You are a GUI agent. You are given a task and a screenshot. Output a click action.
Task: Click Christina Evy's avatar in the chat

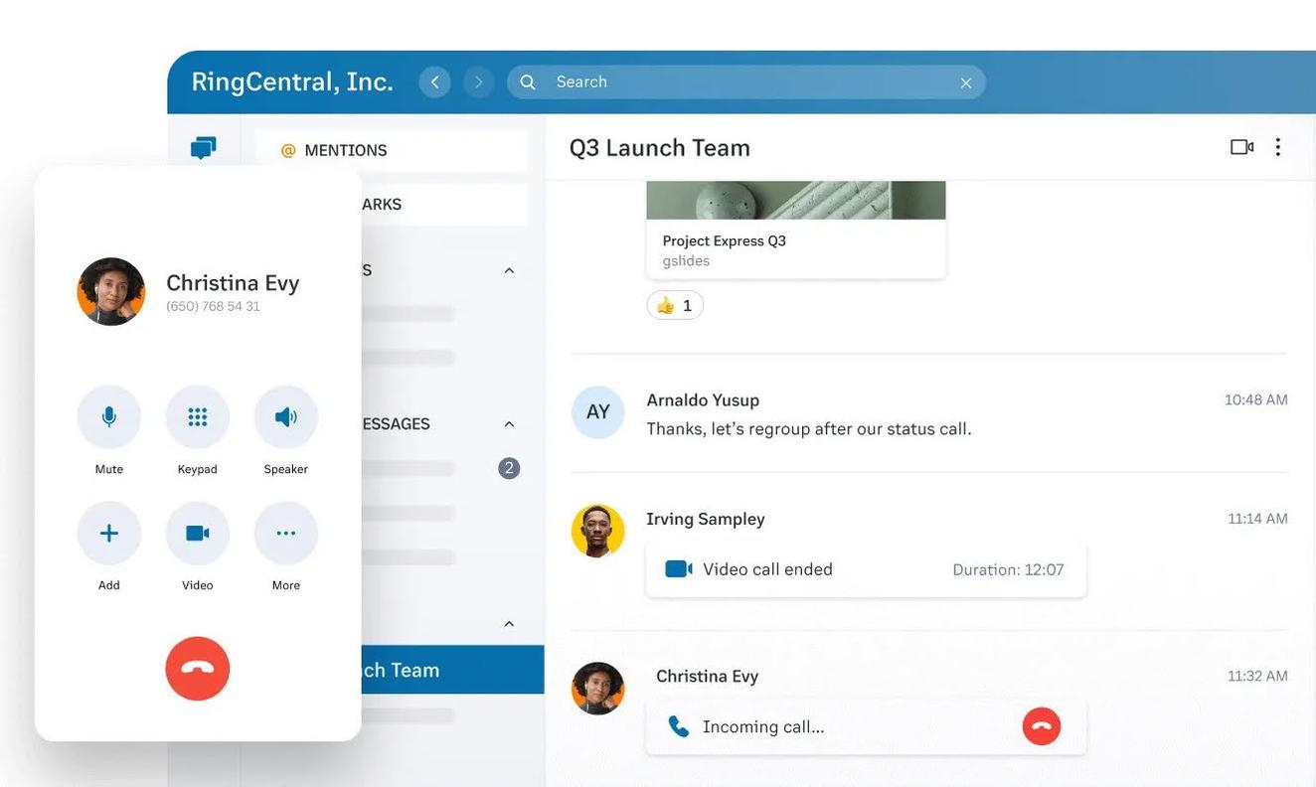(598, 689)
